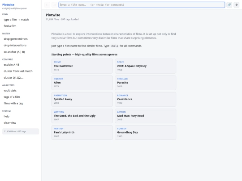Select 'co-anchor (A | B)' command
Image resolution: width=242 pixels, height=181 pixels.
(x=21, y=52)
